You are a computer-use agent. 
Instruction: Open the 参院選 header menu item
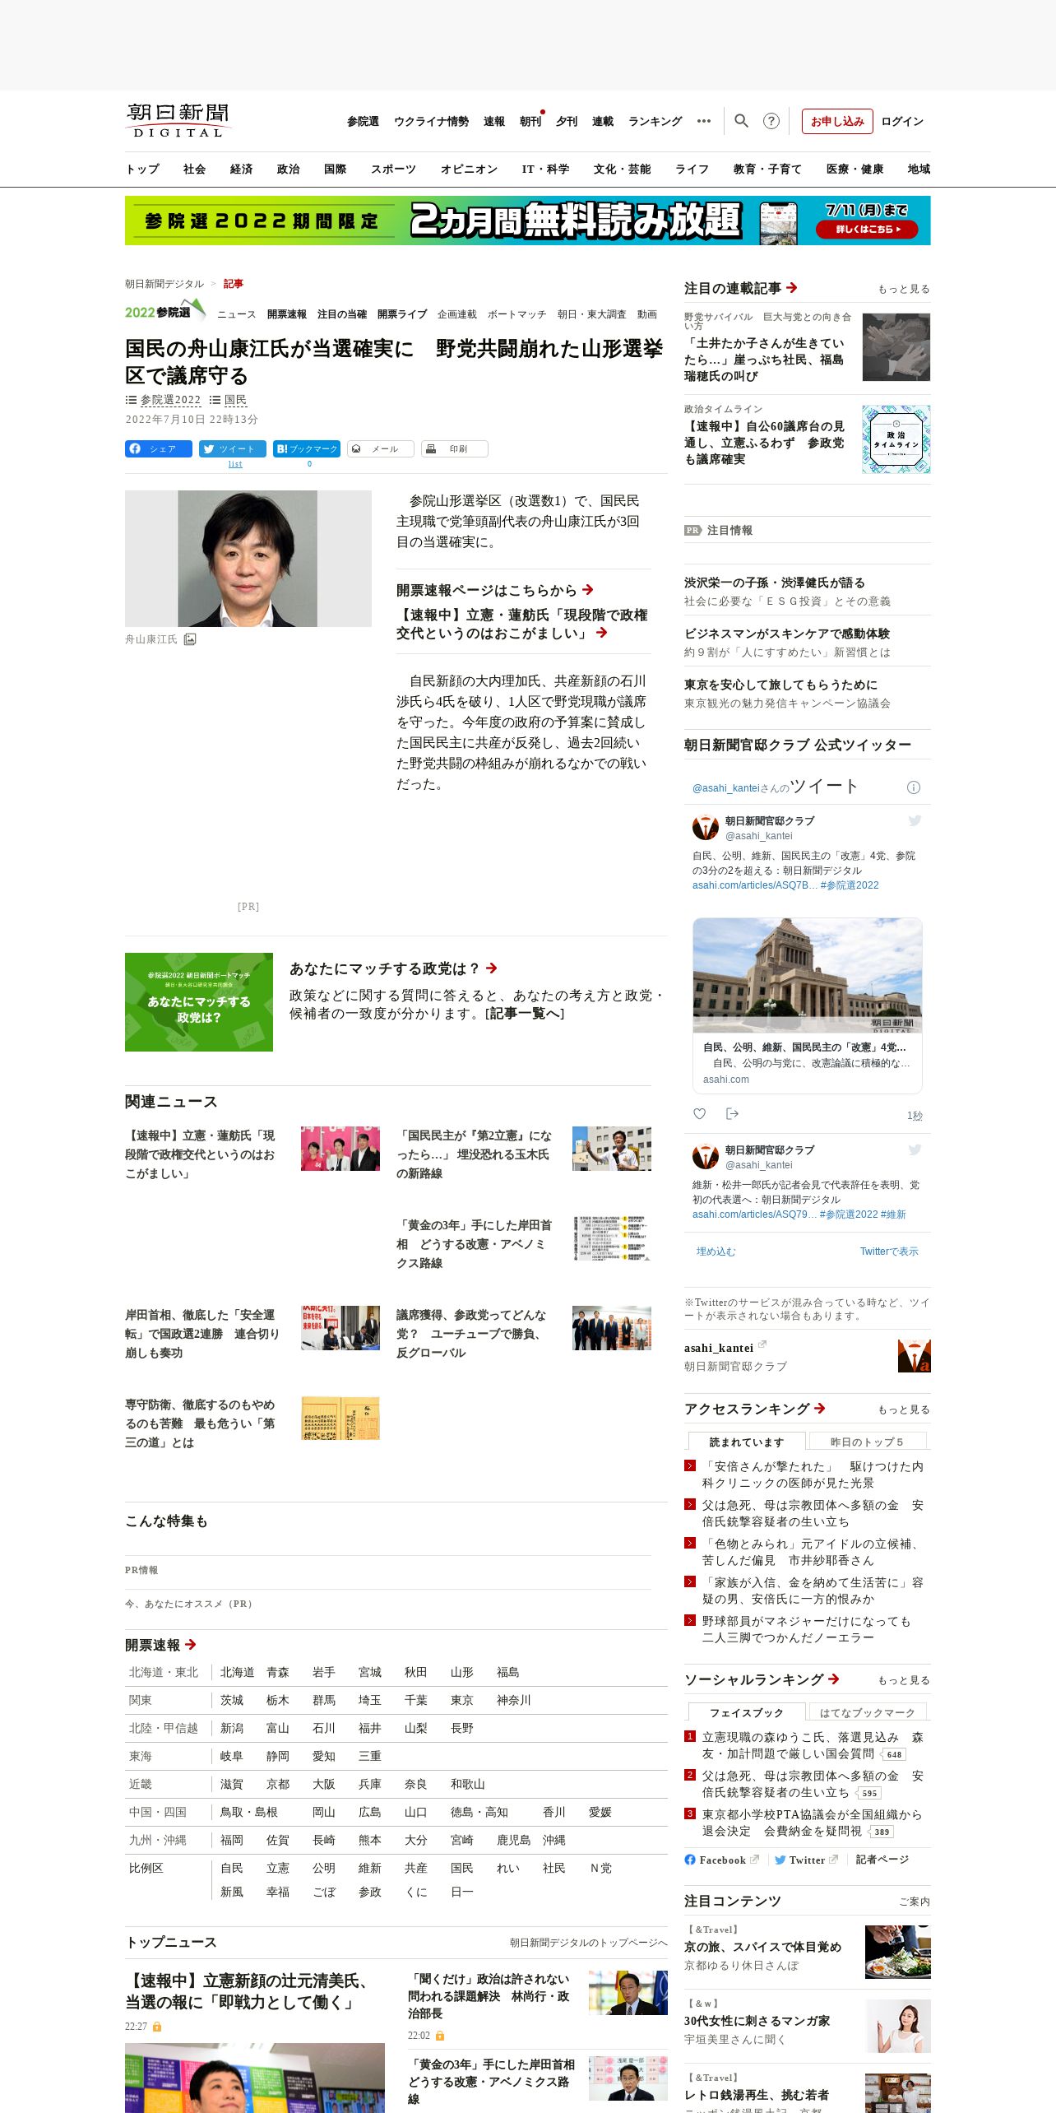(363, 121)
